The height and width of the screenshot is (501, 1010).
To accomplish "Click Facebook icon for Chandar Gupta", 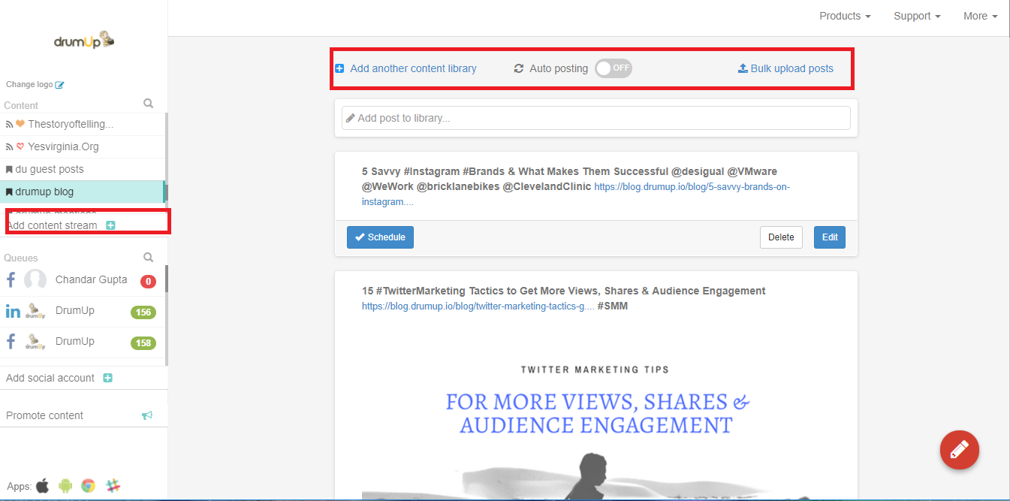I will point(11,280).
